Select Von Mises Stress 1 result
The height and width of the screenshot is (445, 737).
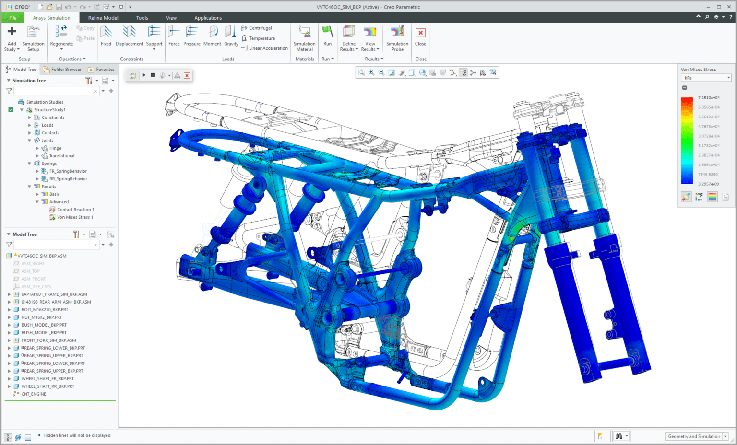coord(74,217)
